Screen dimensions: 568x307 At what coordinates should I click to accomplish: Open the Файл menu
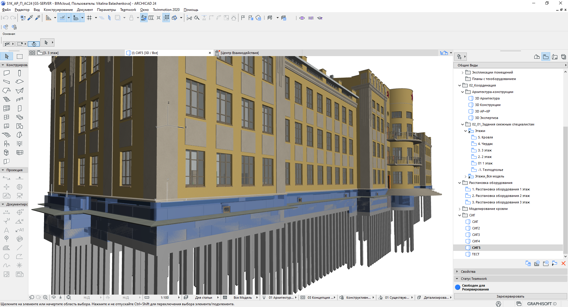pyautogui.click(x=6, y=10)
